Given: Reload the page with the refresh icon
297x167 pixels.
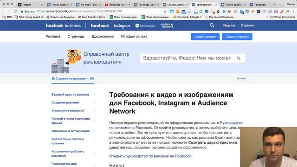Looking at the screenshot, I should coord(15,11).
